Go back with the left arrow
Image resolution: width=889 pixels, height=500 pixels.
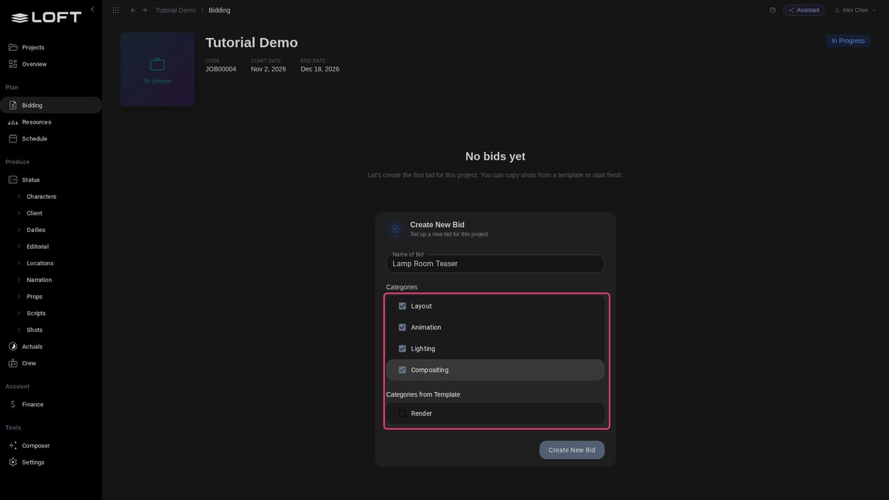click(x=133, y=10)
